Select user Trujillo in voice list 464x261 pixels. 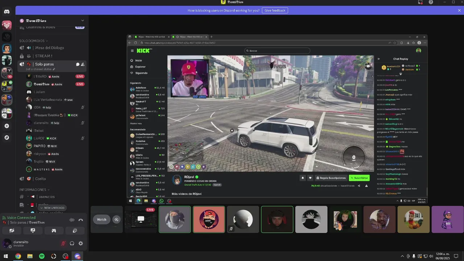[x=55, y=161]
